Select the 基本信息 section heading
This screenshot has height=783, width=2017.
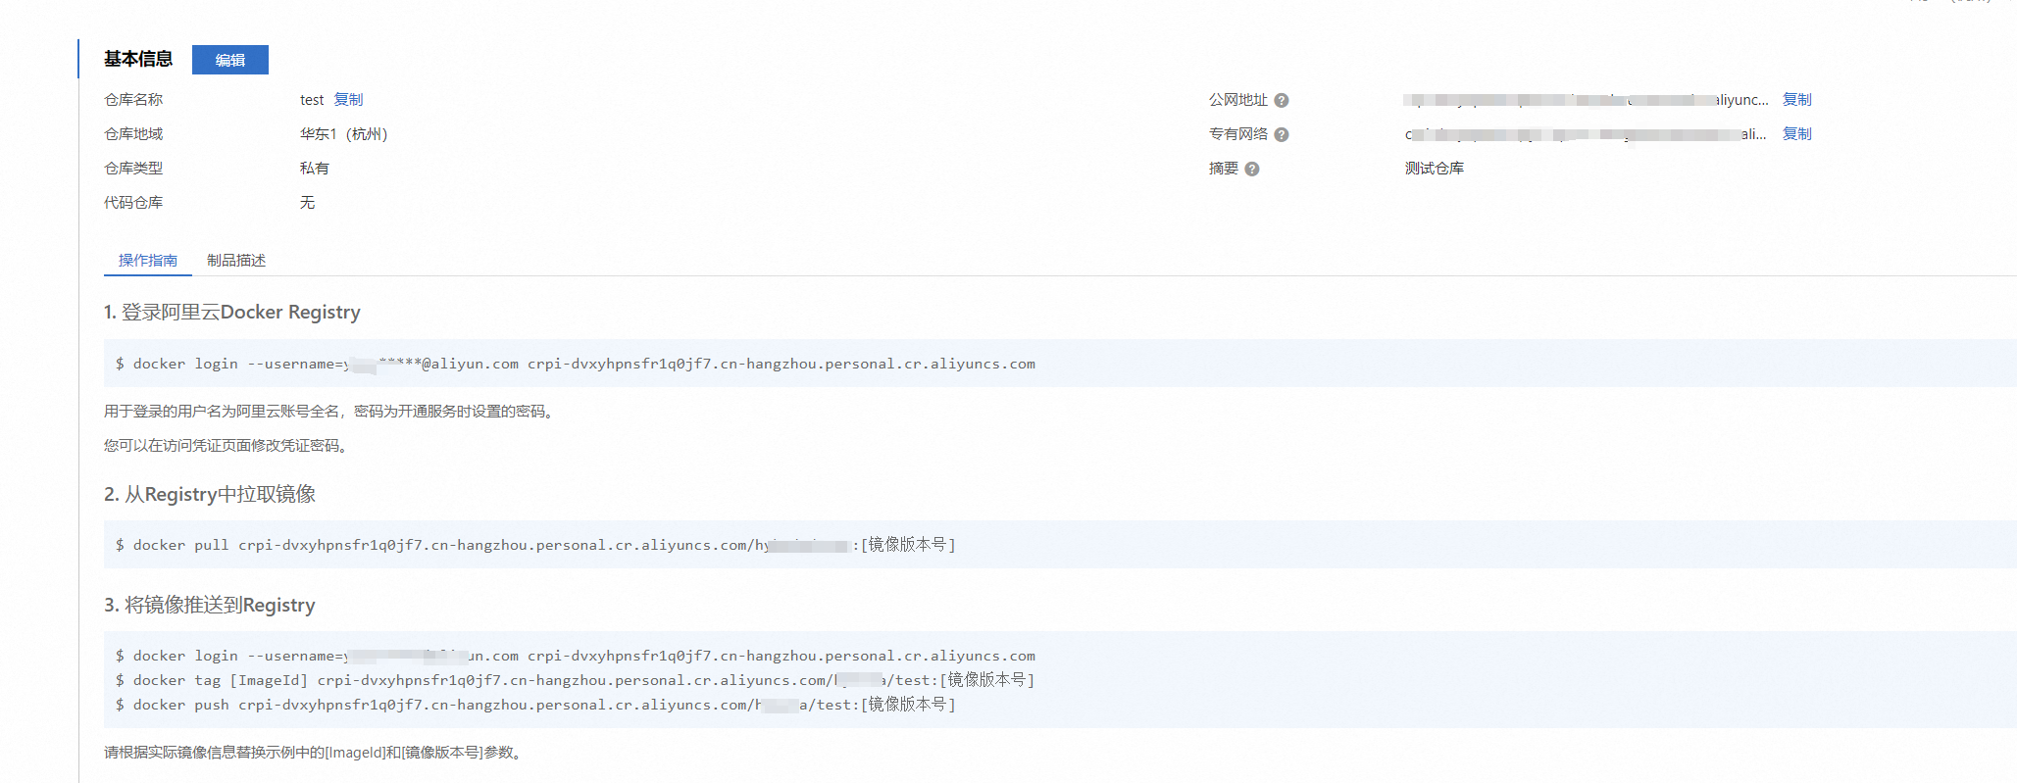pos(138,60)
